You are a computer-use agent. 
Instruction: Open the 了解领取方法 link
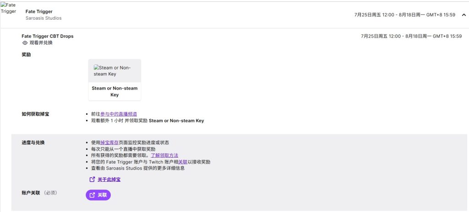164,155
